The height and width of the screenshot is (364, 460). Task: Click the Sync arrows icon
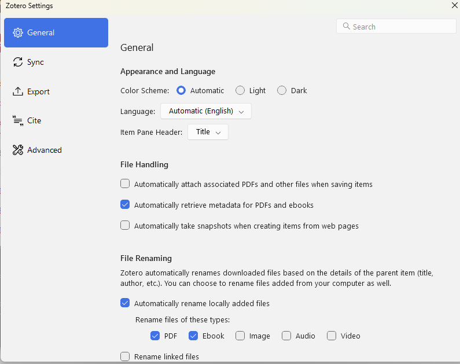18,62
